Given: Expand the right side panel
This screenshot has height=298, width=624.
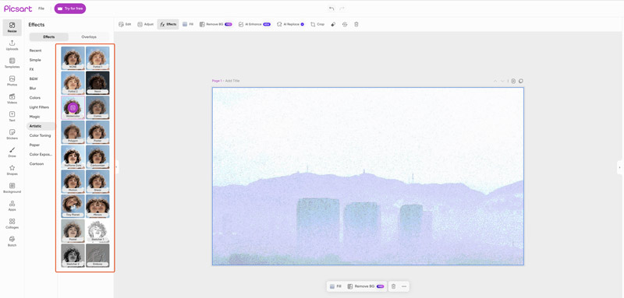Looking at the screenshot, I should point(620,167).
